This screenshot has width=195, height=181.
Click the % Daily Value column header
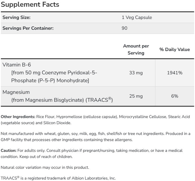pyautogui.click(x=174, y=50)
